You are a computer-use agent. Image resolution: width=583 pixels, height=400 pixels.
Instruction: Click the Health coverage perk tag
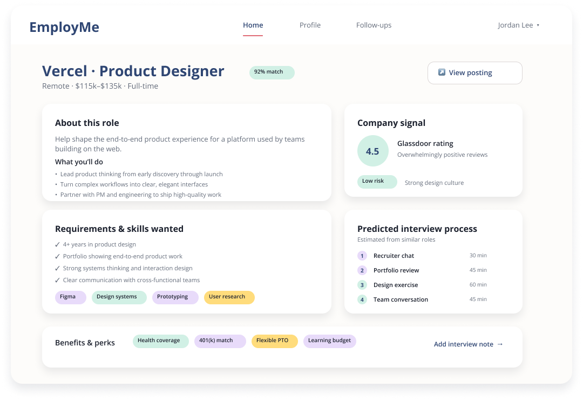(161, 341)
